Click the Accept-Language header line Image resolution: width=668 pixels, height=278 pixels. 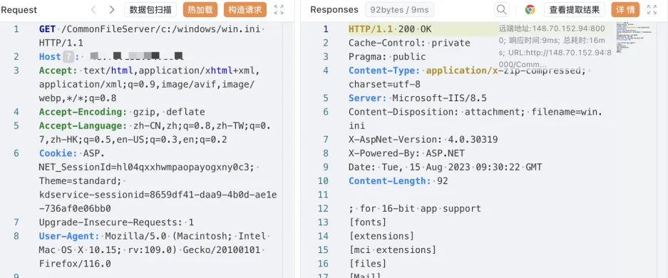click(155, 133)
